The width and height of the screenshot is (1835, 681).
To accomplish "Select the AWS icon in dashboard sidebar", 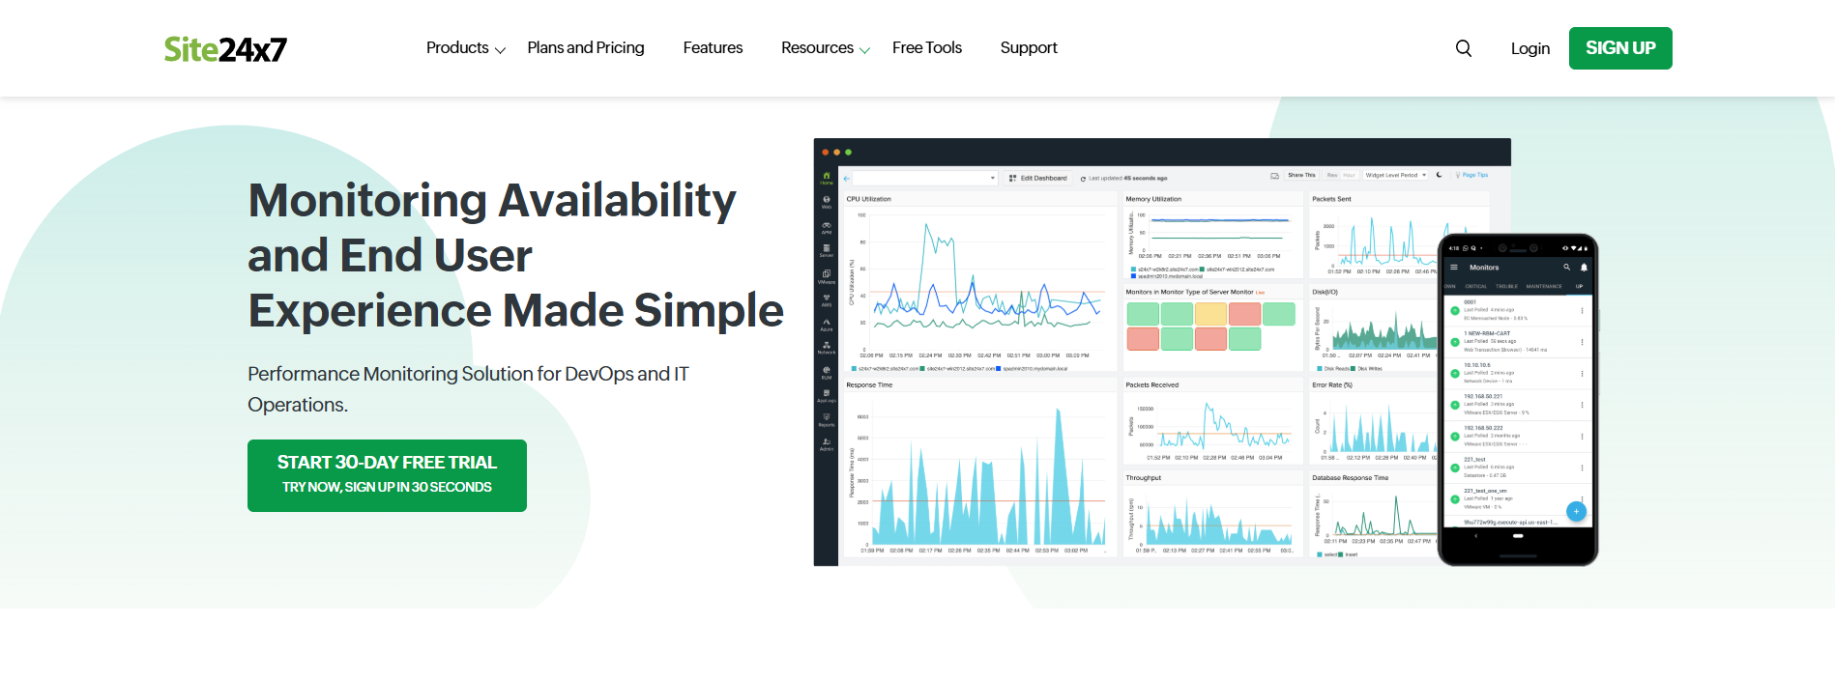I will click(827, 300).
